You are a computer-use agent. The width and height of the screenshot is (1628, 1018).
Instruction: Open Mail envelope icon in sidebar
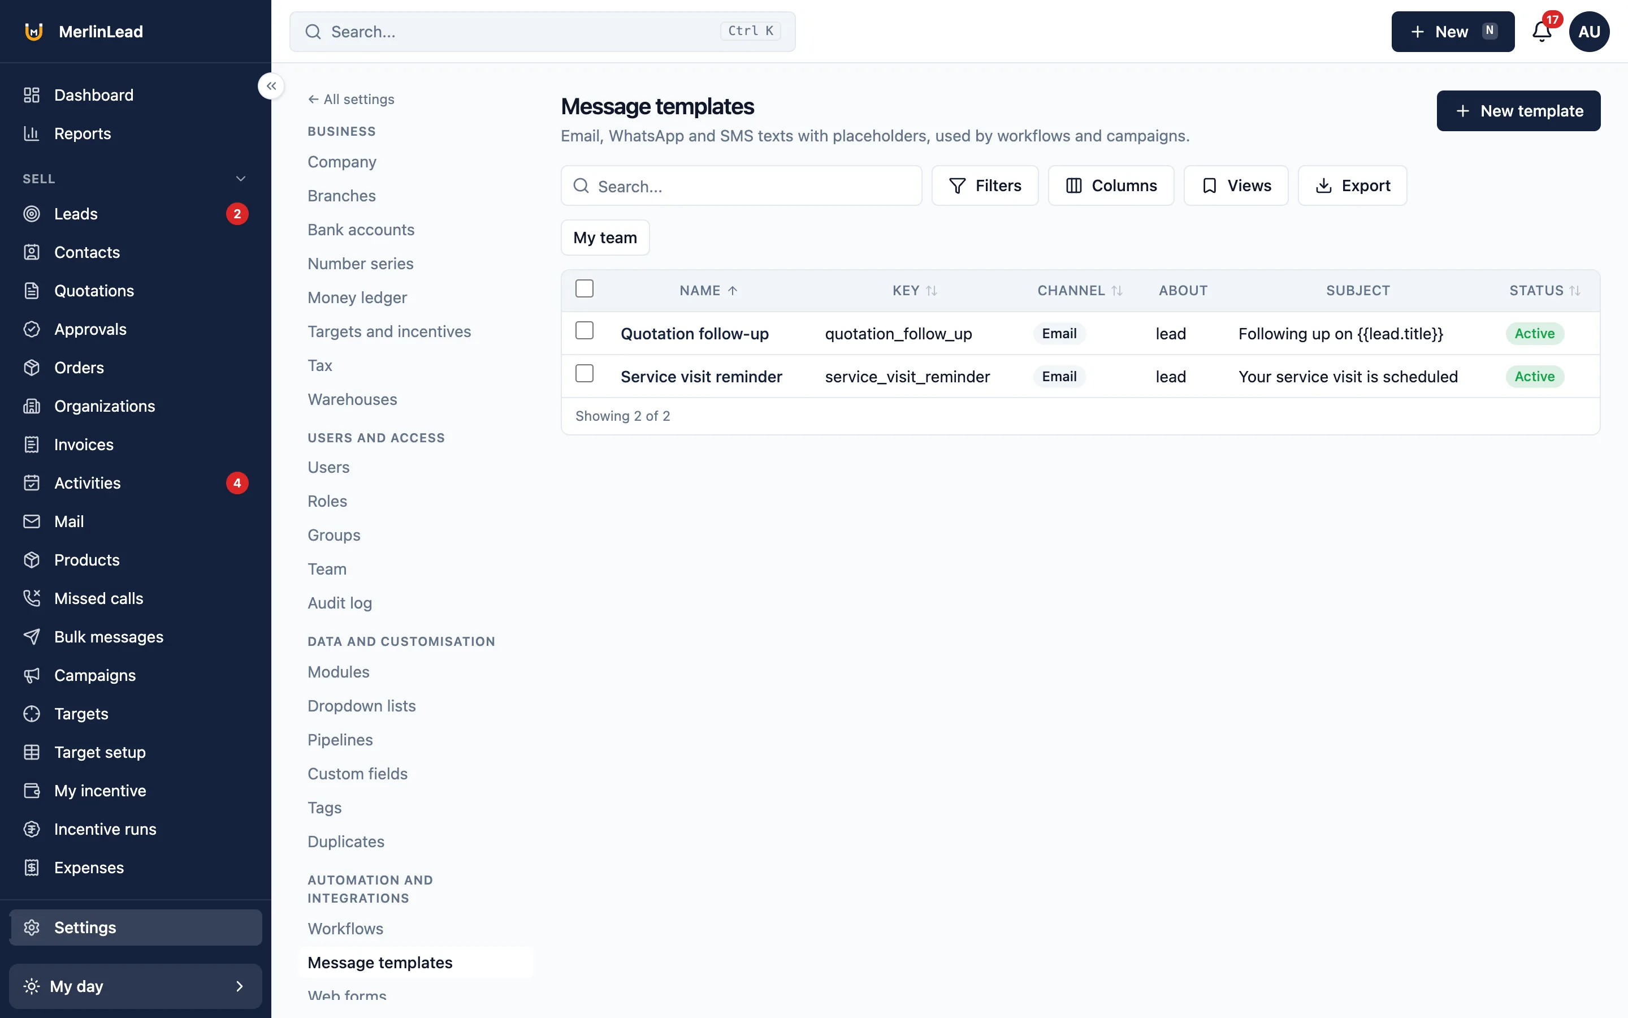(32, 521)
